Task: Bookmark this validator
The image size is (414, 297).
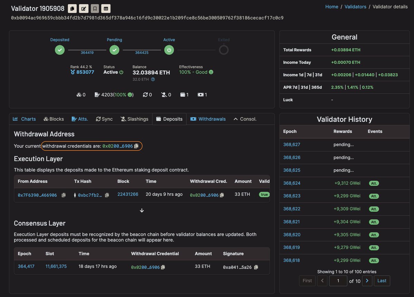Action: coord(95,8)
